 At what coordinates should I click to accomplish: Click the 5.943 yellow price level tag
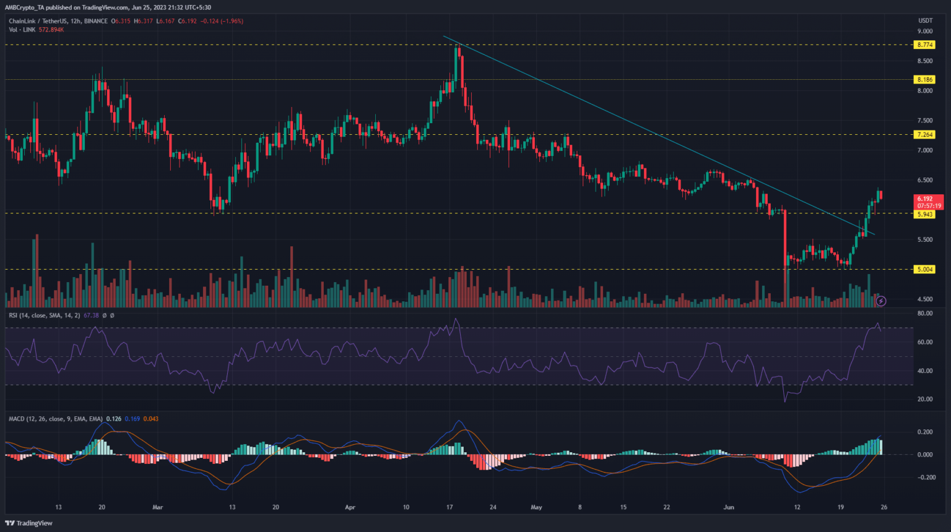coord(925,215)
